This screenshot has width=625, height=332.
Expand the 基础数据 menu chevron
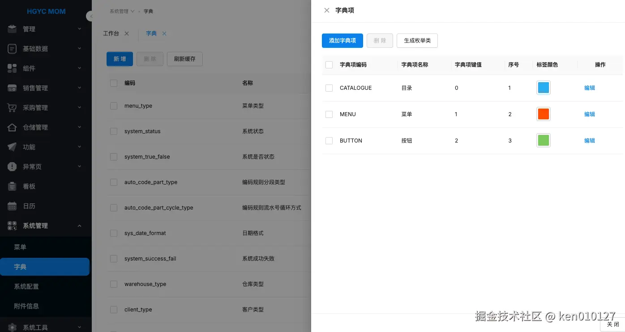[80, 49]
